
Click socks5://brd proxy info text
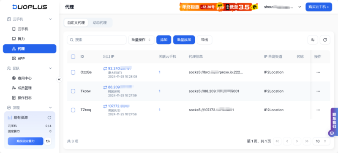coord(216,72)
